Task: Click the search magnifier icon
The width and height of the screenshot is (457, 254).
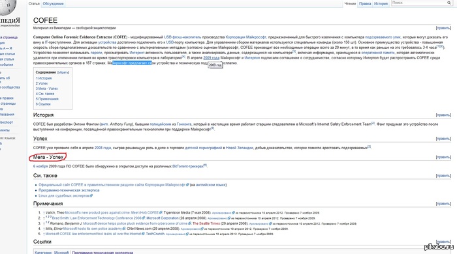Action: click(449, 3)
